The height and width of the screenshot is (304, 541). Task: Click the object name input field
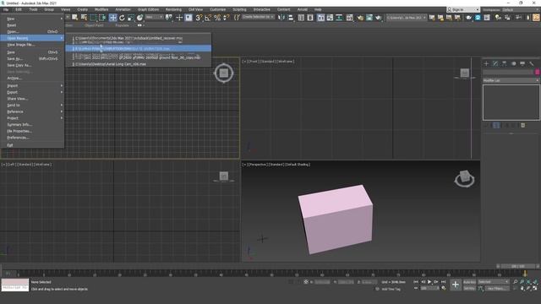[x=508, y=72]
